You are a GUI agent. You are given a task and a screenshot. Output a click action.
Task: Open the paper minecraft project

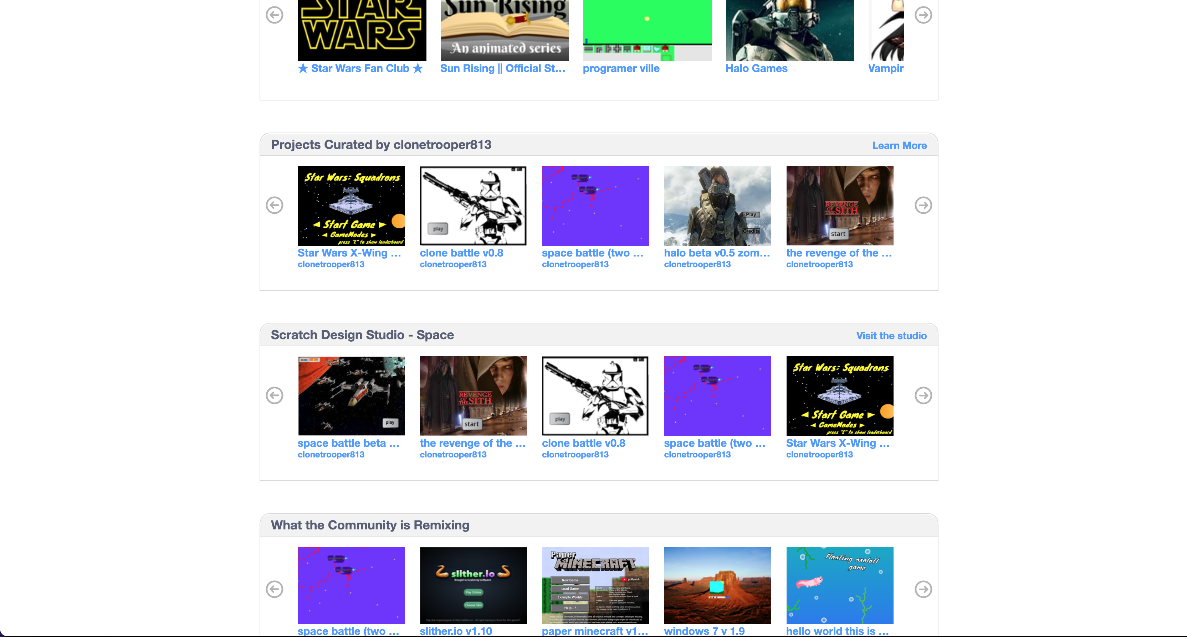[x=594, y=631]
